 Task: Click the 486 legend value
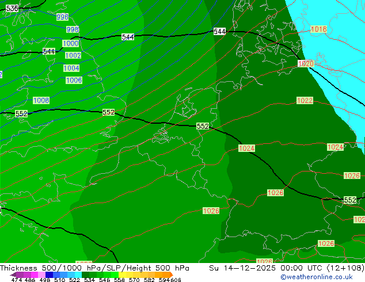coord(30,280)
